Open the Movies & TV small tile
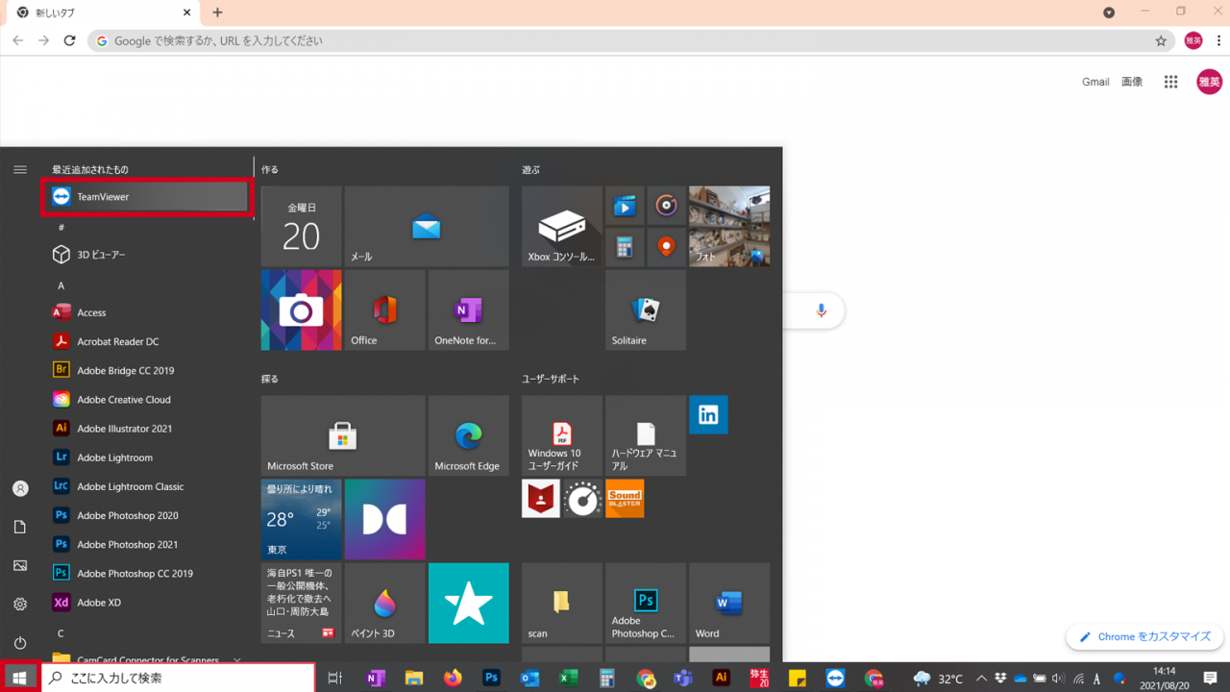1230x692 pixels. pos(625,206)
